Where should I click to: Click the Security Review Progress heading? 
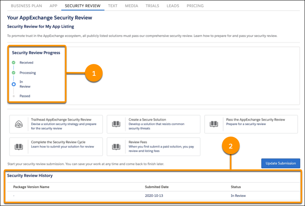click(36, 53)
